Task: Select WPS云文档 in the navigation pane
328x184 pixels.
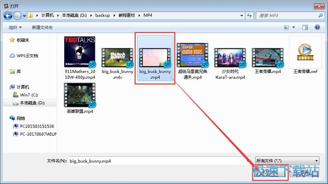Action: pyautogui.click(x=28, y=56)
